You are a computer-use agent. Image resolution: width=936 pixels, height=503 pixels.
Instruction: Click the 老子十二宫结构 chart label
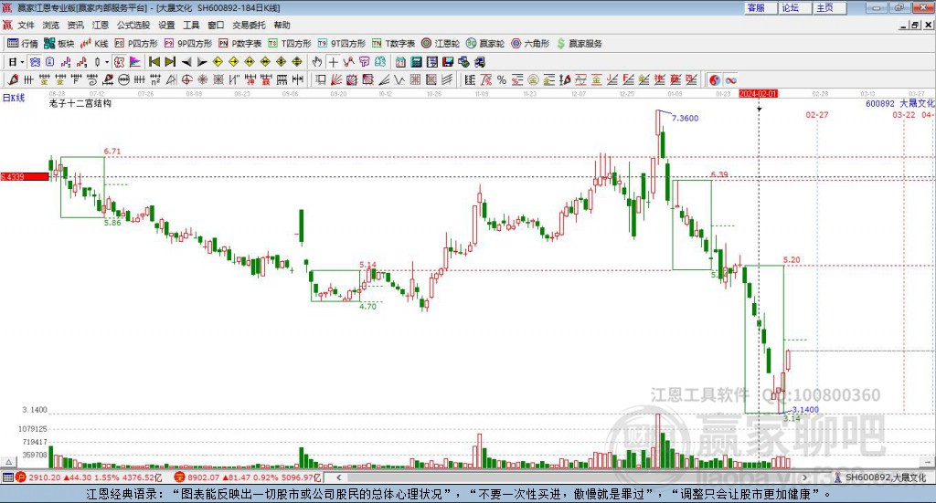click(x=80, y=103)
